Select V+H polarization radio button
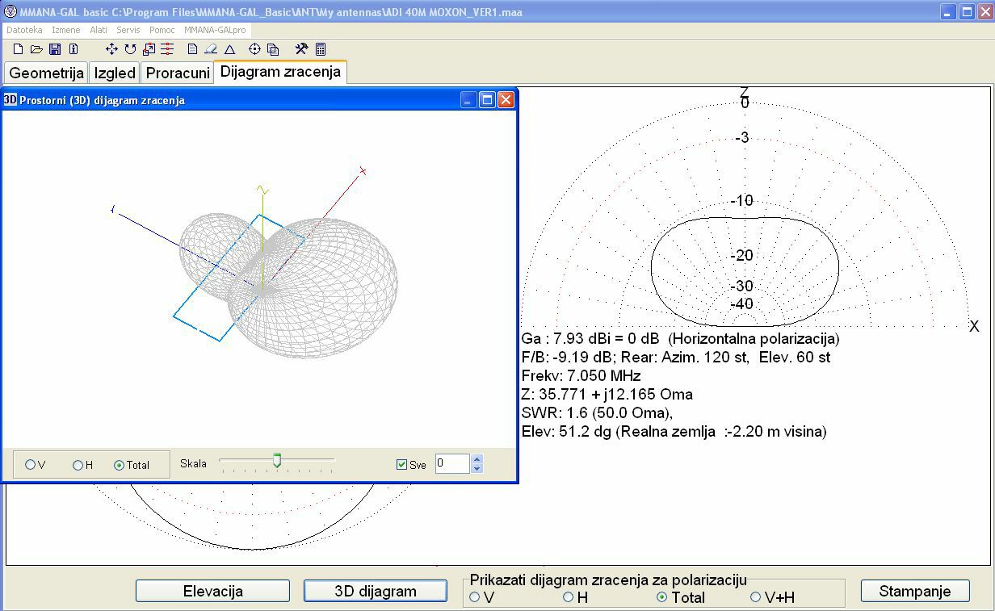The width and height of the screenshot is (995, 611). [756, 597]
